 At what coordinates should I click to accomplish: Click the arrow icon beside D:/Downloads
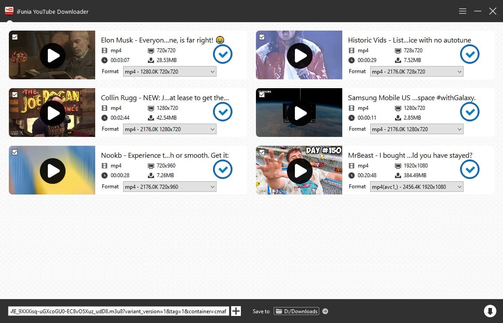325,311
